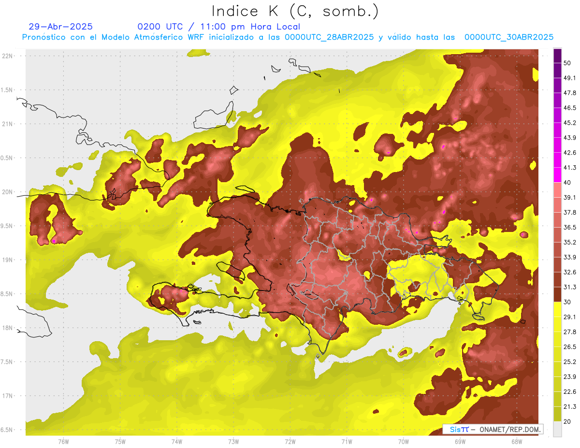Click the colorbar label "31.3"
The height and width of the screenshot is (448, 580).
coord(570,287)
